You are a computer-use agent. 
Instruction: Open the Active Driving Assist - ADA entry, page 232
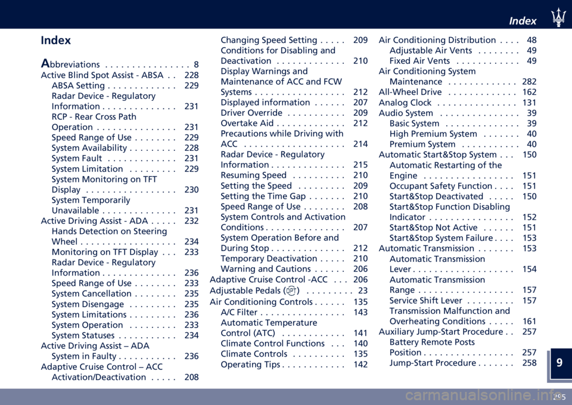pos(120,221)
